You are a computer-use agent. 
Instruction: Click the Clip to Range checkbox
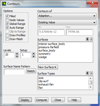click(x=7, y=31)
